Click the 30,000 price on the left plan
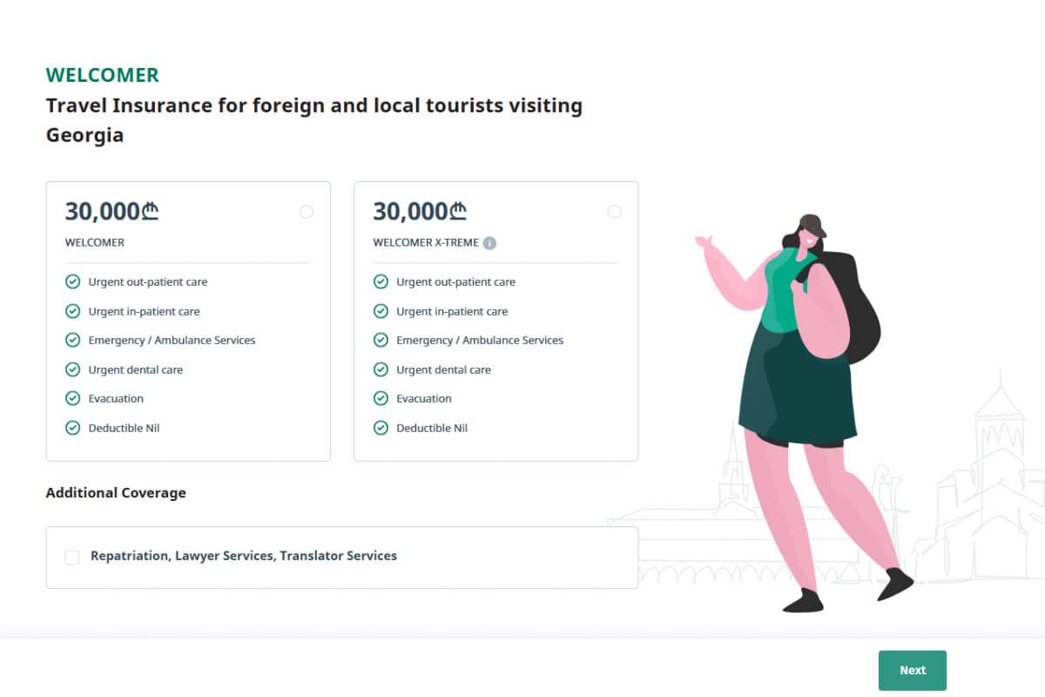1045x697 pixels. coord(111,211)
